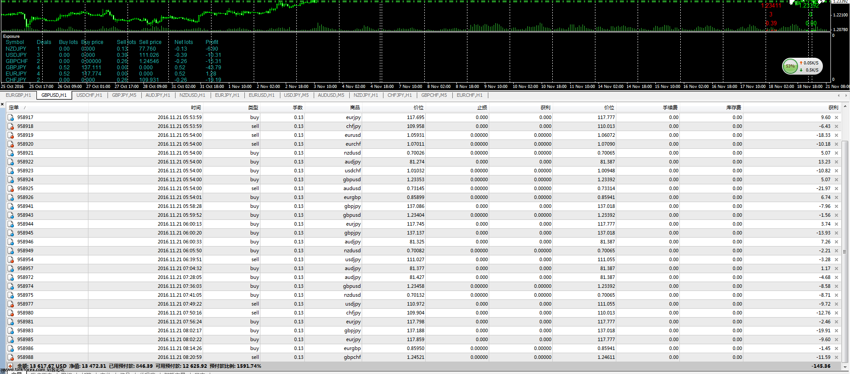Close order 958943 with its X

point(836,215)
